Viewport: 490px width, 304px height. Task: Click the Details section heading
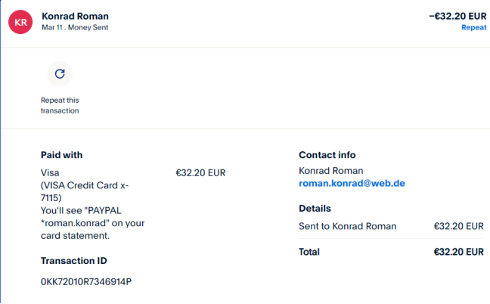pyautogui.click(x=315, y=208)
